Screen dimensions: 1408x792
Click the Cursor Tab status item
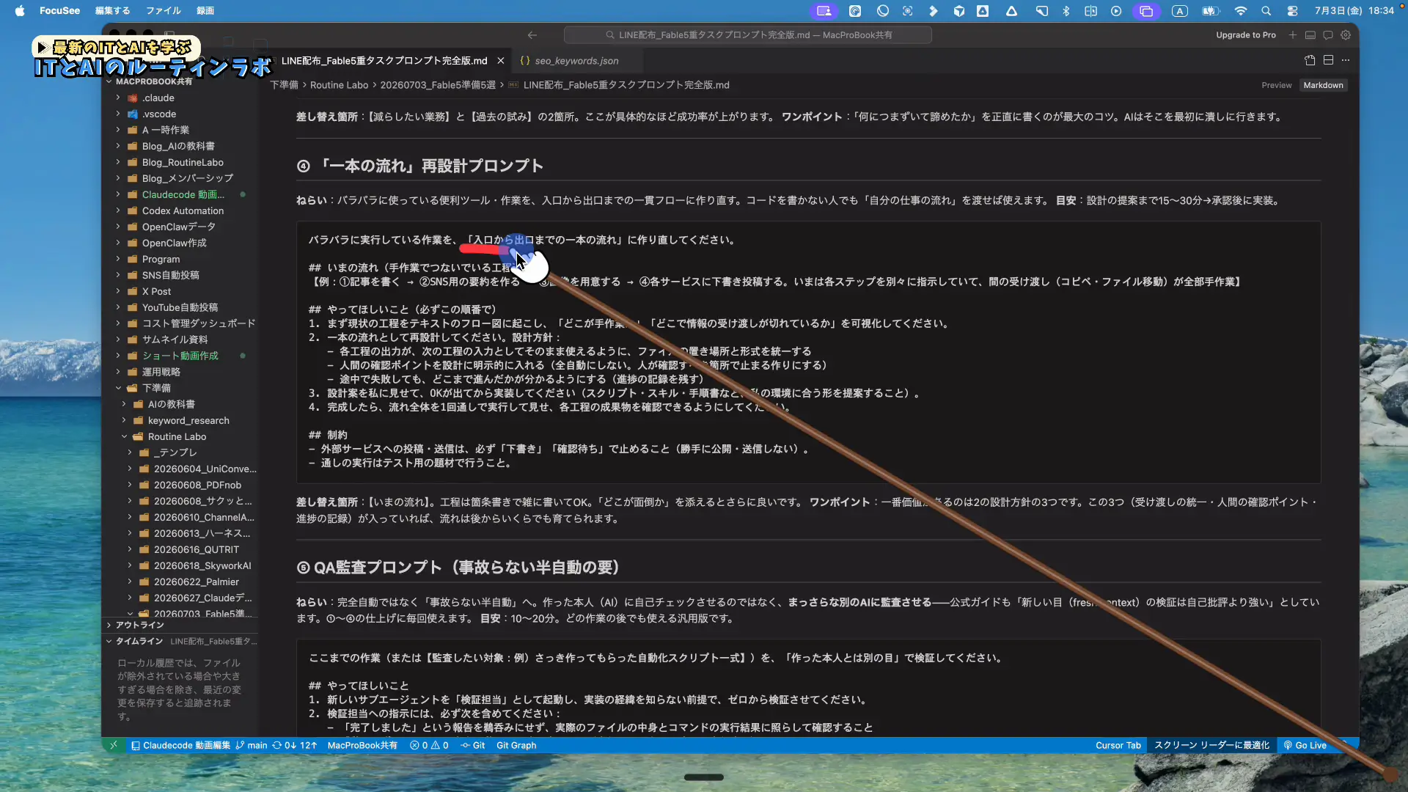tap(1118, 745)
